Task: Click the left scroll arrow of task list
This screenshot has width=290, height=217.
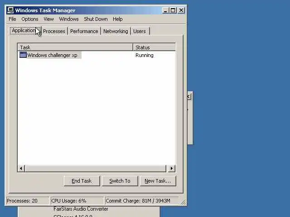Action: coord(21,168)
